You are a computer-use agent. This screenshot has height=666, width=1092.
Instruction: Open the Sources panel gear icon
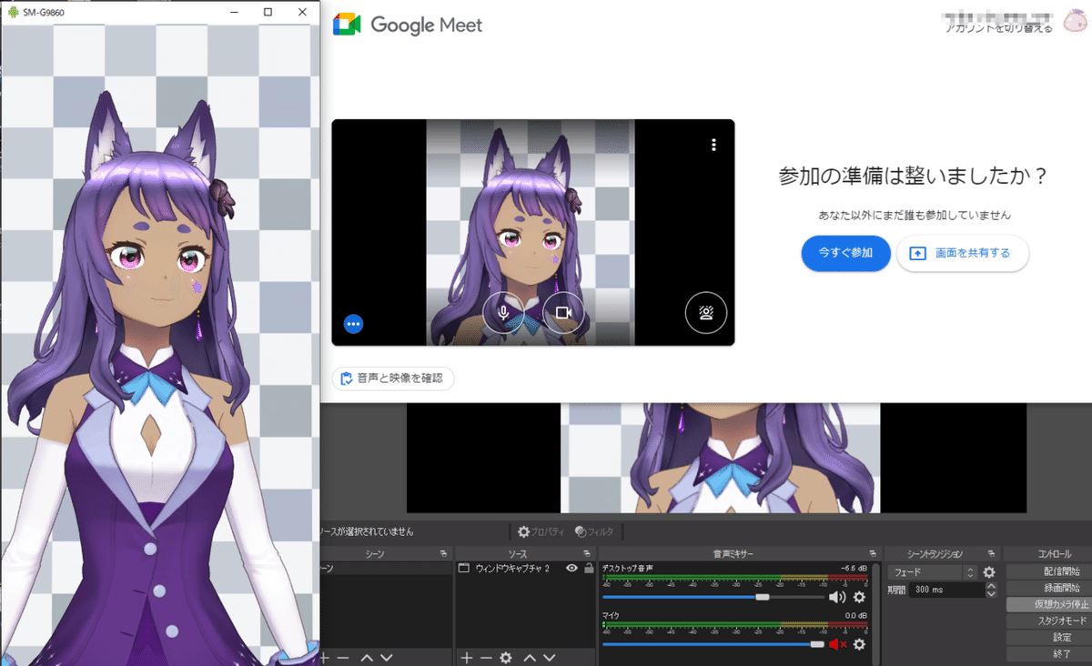pos(504,657)
